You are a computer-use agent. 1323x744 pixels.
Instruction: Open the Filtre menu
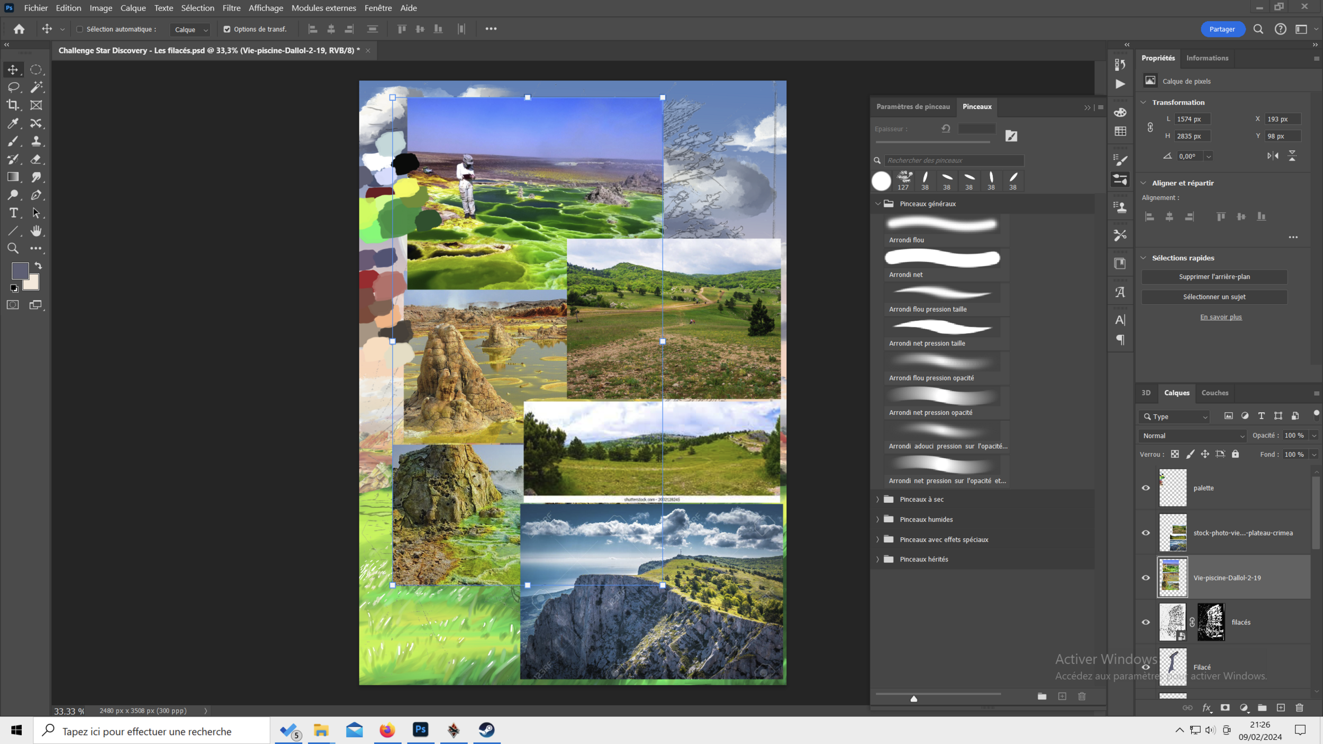[231, 8]
